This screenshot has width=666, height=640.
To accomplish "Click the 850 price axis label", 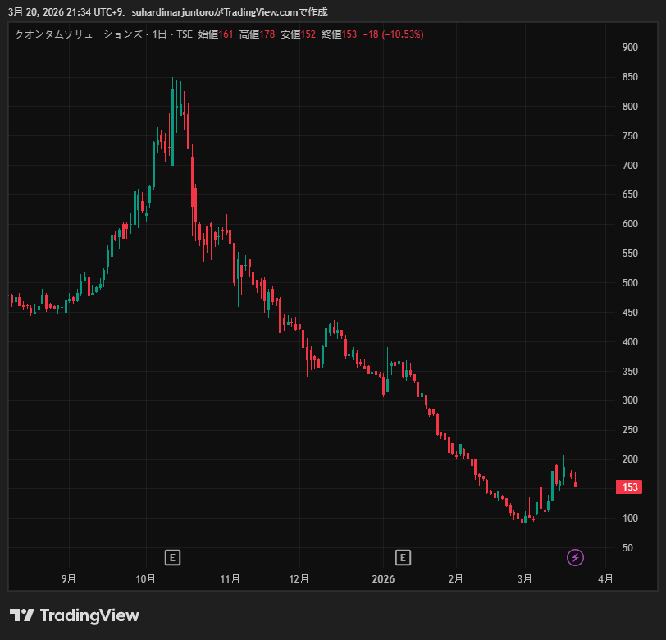I will pyautogui.click(x=630, y=77).
